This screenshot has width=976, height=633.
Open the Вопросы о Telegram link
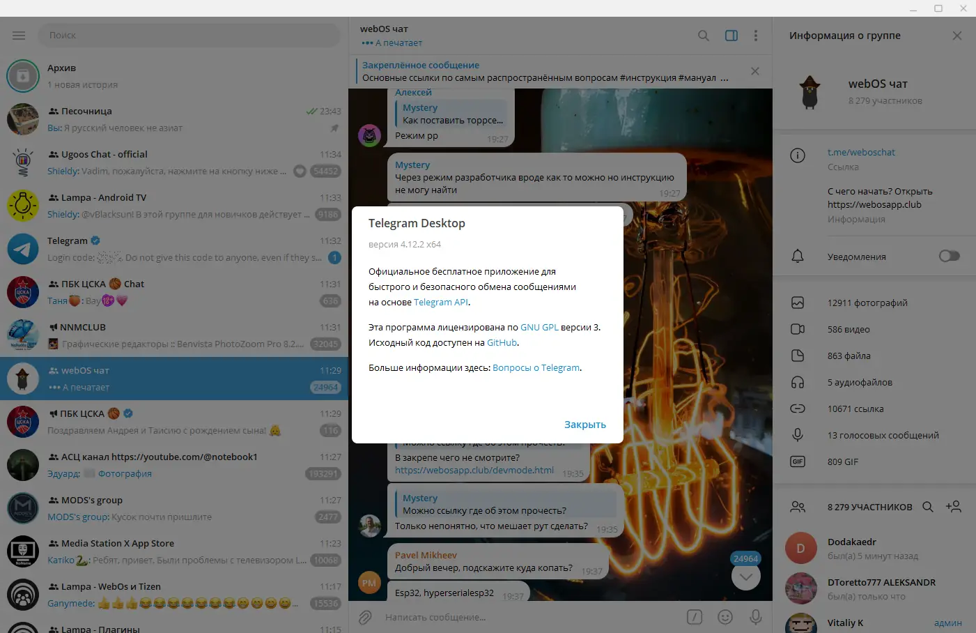(x=536, y=367)
